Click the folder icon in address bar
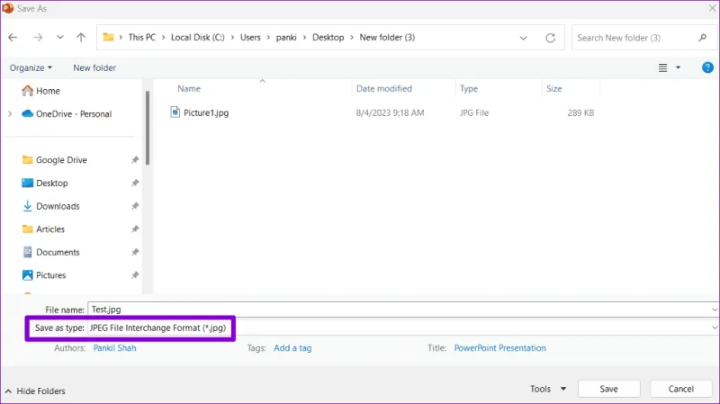The image size is (720, 404). [108, 37]
